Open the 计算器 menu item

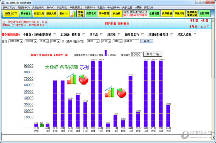138,8
